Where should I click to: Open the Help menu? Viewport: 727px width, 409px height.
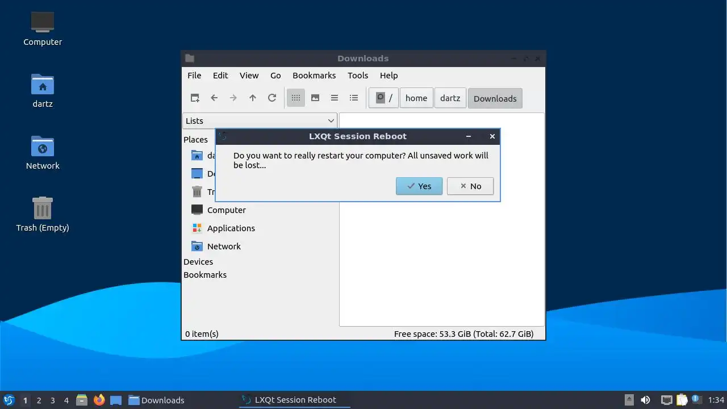point(389,76)
